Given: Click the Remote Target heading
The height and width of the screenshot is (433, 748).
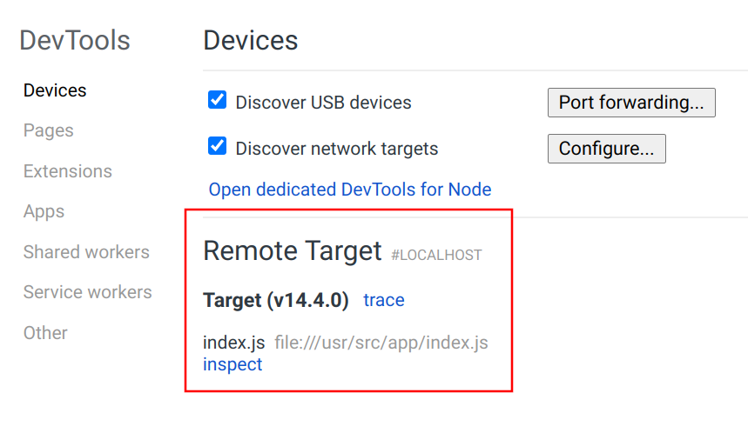Looking at the screenshot, I should 293,251.
